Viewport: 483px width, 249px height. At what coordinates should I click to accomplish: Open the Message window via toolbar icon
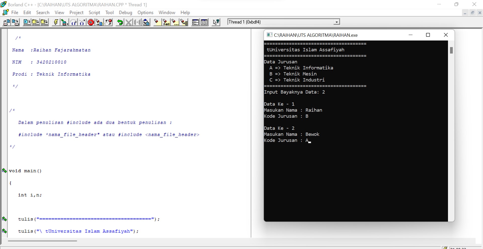pyautogui.click(x=195, y=22)
